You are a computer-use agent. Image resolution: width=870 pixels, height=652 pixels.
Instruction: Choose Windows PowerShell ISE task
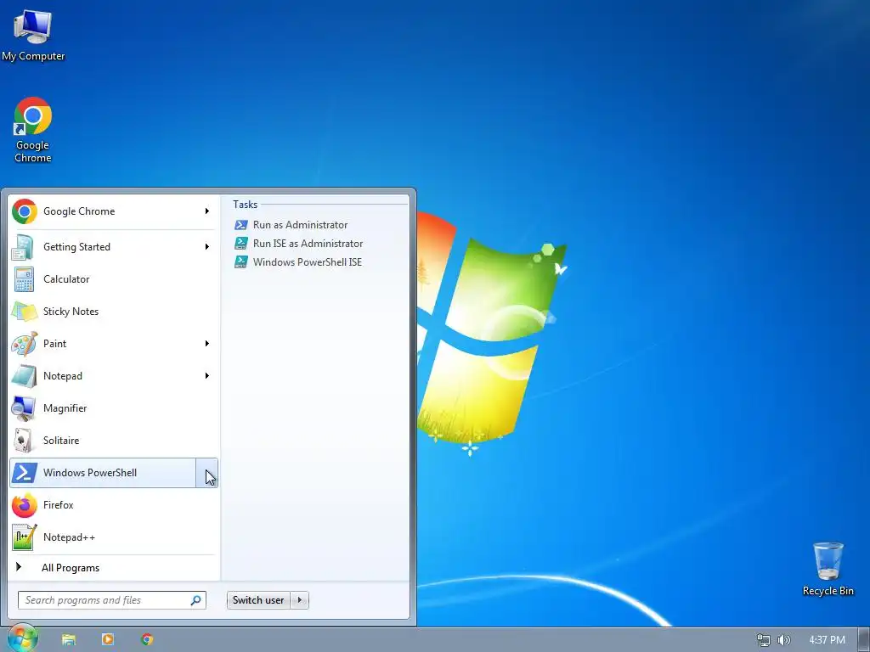(308, 262)
